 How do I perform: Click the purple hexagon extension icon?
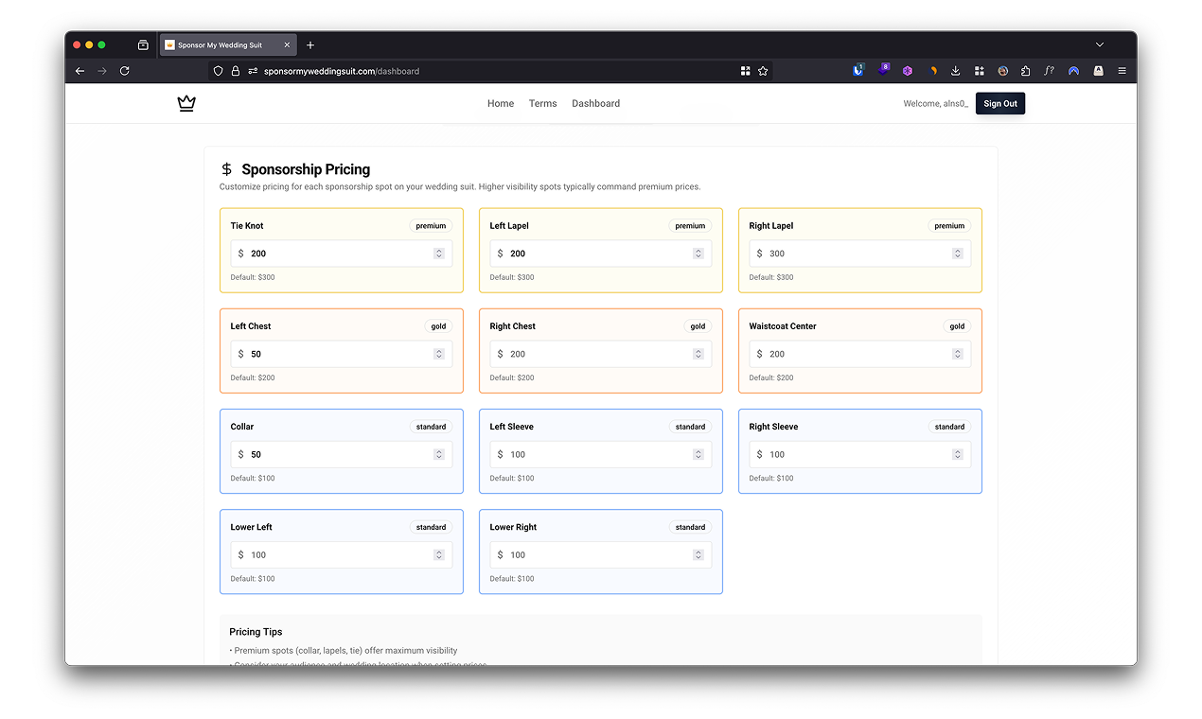point(907,71)
